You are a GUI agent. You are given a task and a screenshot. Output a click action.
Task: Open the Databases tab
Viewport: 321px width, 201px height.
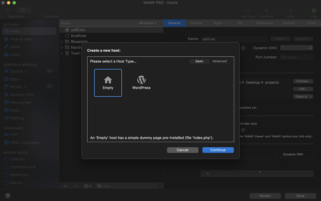coord(264,23)
